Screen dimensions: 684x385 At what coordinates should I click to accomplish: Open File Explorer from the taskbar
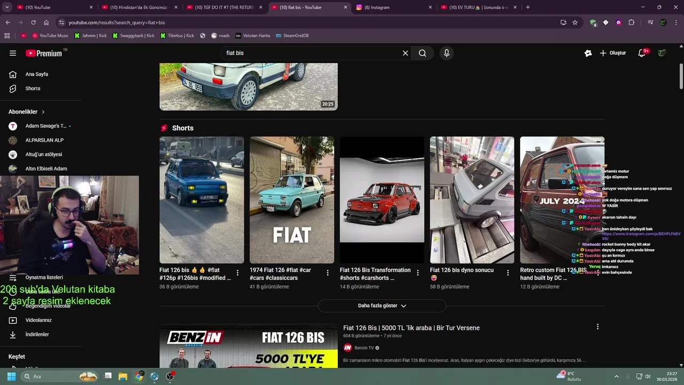(123, 376)
